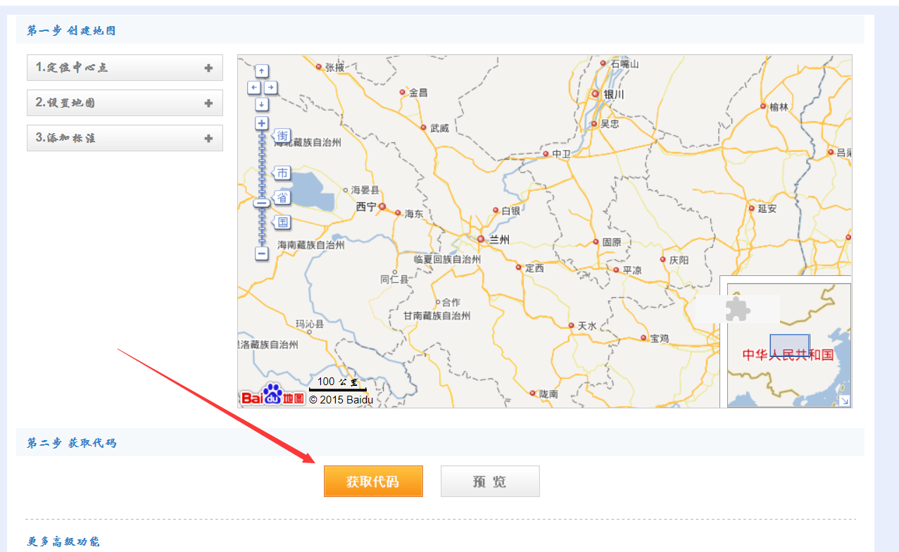Screen dimensions: 899x552
Task: Pan the map right with arrow control
Action: tap(270, 88)
